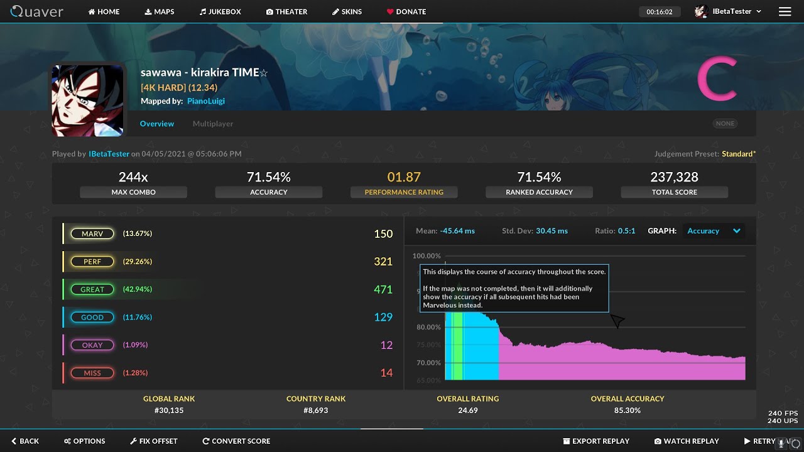This screenshot has width=804, height=452.
Task: Click Watch Replay button
Action: [x=687, y=441]
